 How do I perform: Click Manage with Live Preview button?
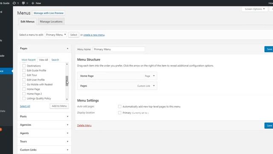point(49,13)
